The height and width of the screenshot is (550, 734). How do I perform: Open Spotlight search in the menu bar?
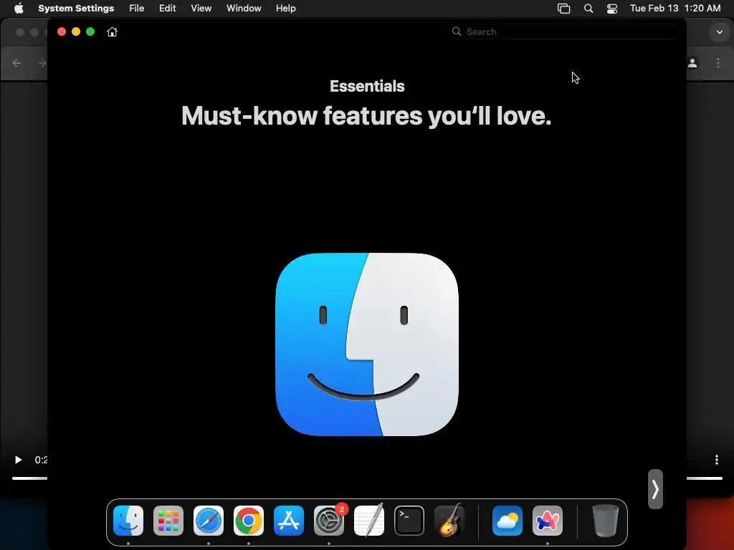tap(588, 9)
